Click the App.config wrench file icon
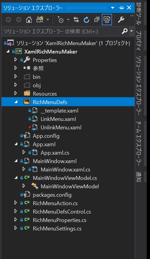The image size is (150, 259). 27,136
